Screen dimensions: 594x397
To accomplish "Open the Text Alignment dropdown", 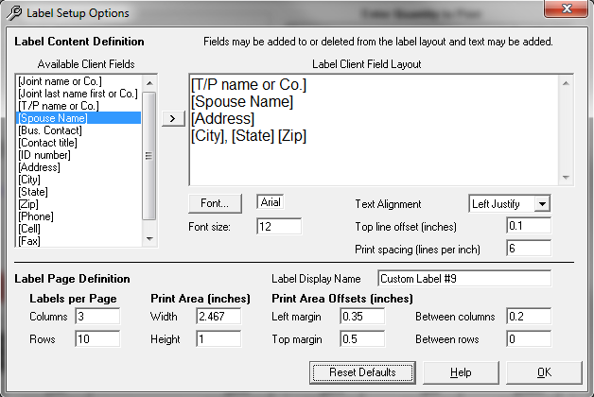I will tap(542, 204).
